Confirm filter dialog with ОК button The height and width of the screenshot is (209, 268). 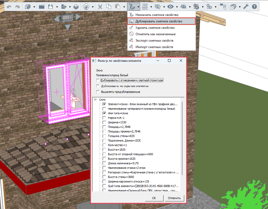point(154,198)
